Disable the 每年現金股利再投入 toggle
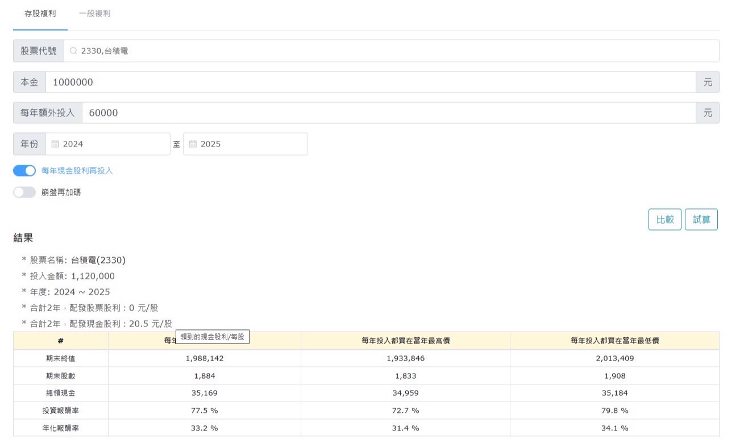The image size is (744, 448). click(24, 171)
